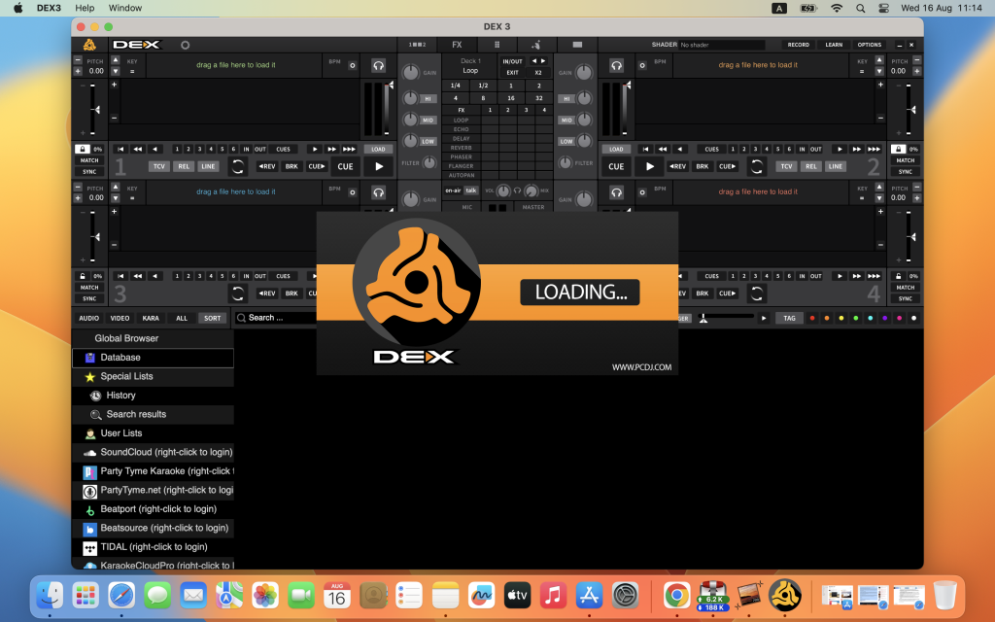The image size is (995, 622).
Task: Toggle the pitch lock on deck 2
Action: pyautogui.click(x=898, y=149)
